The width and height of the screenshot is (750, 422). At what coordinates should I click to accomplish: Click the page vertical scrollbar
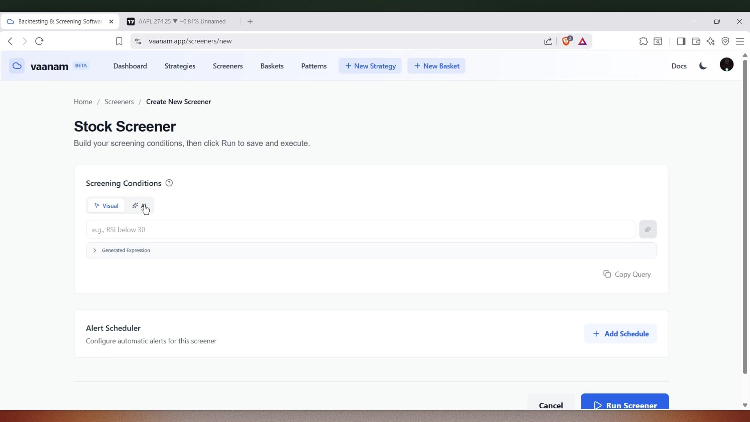click(745, 215)
